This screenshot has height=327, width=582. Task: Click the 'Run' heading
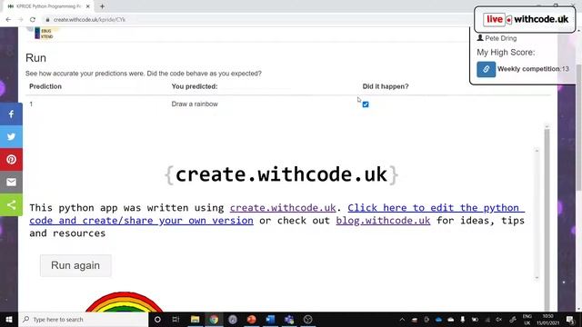pyautogui.click(x=36, y=58)
